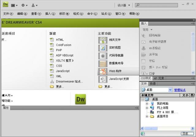Open the 帮助(H) menu
The image size is (196, 137).
[x=134, y=14]
